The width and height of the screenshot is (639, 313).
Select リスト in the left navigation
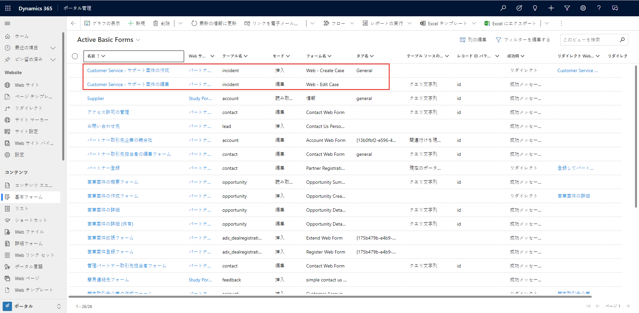[22, 209]
